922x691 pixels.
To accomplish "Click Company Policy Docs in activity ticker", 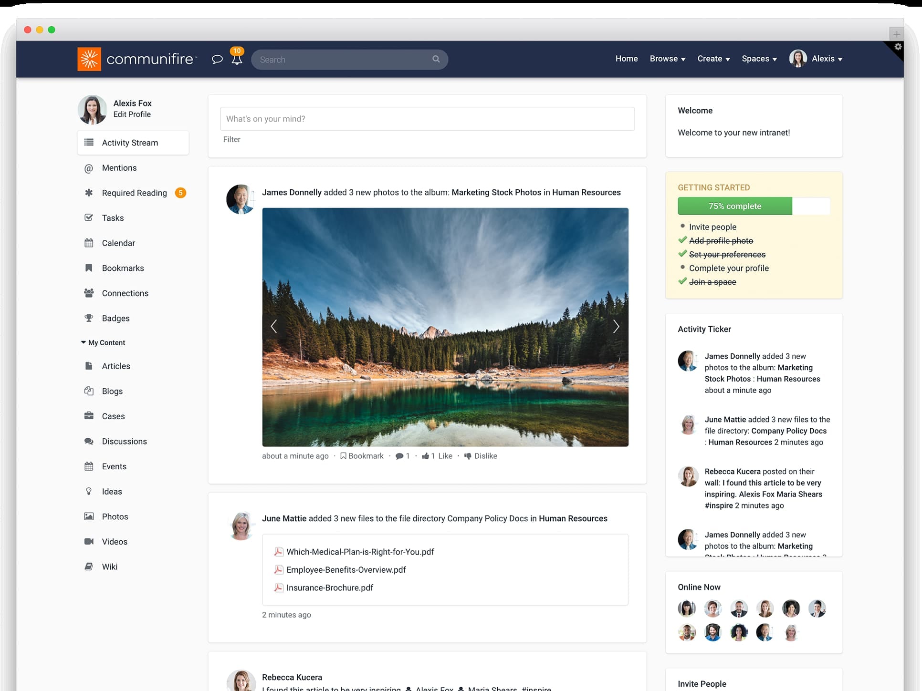I will 788,431.
